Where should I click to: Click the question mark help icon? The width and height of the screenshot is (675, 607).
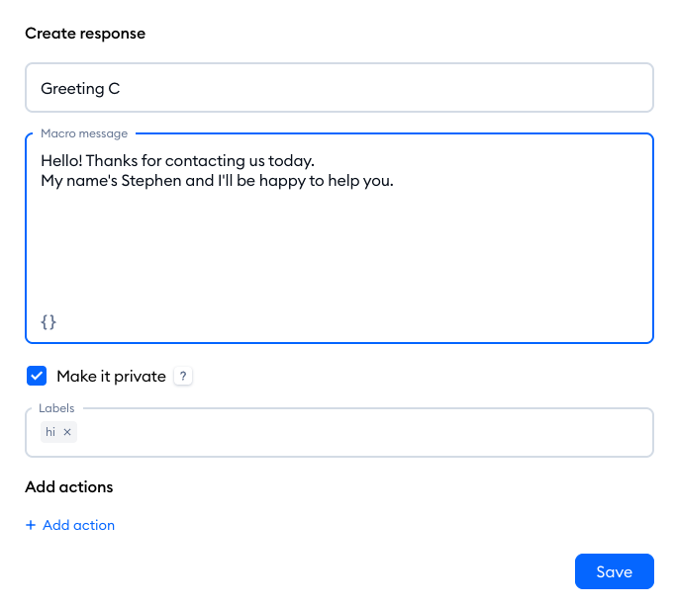(x=183, y=376)
